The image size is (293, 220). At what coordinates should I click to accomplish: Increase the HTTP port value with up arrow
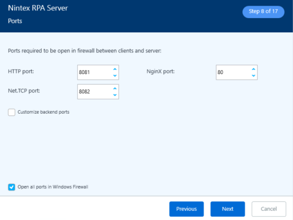click(115, 69)
